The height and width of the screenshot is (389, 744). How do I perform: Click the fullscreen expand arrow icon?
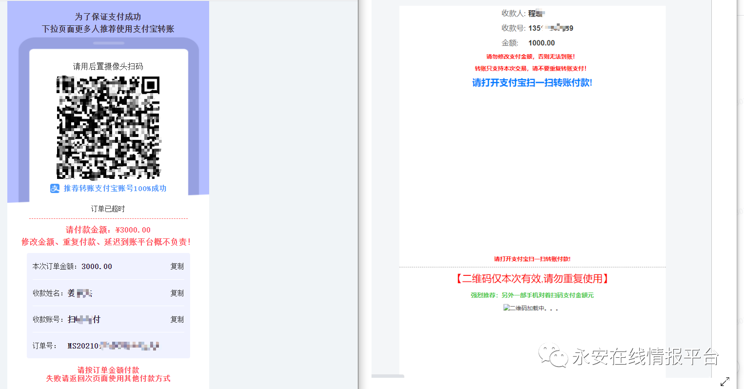tap(725, 381)
